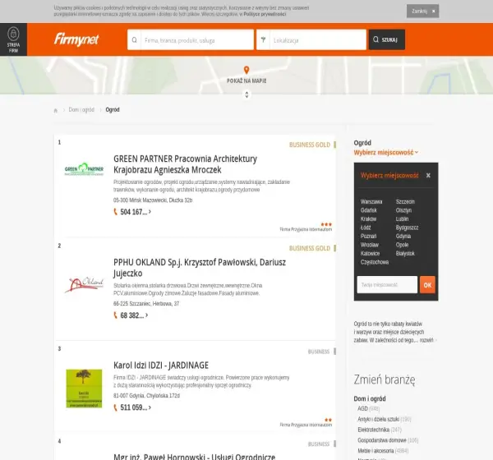Select Katowice in city list
493x460 pixels.
pos(370,254)
